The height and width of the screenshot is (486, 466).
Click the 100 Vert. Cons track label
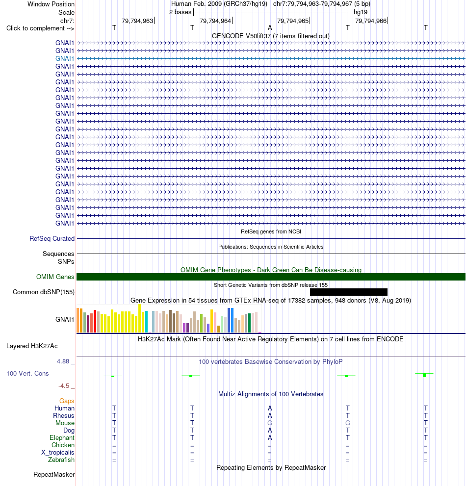click(27, 374)
